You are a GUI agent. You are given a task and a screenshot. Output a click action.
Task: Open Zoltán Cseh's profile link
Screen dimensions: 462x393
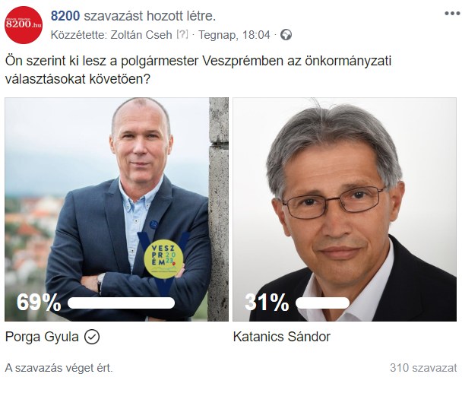pos(144,35)
